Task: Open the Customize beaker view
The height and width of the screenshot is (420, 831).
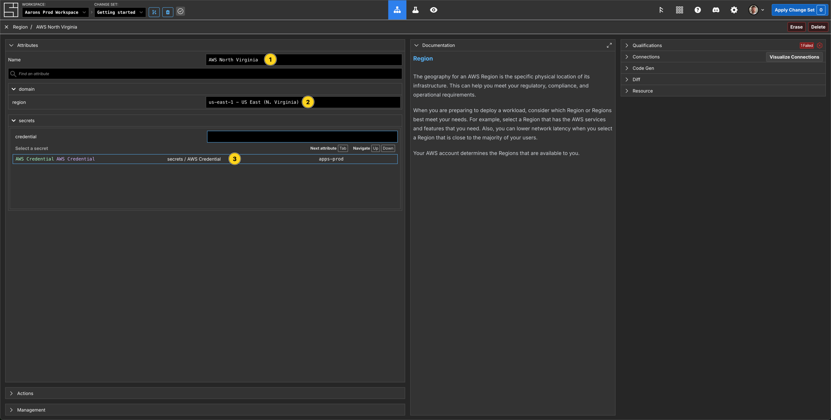Action: [415, 10]
